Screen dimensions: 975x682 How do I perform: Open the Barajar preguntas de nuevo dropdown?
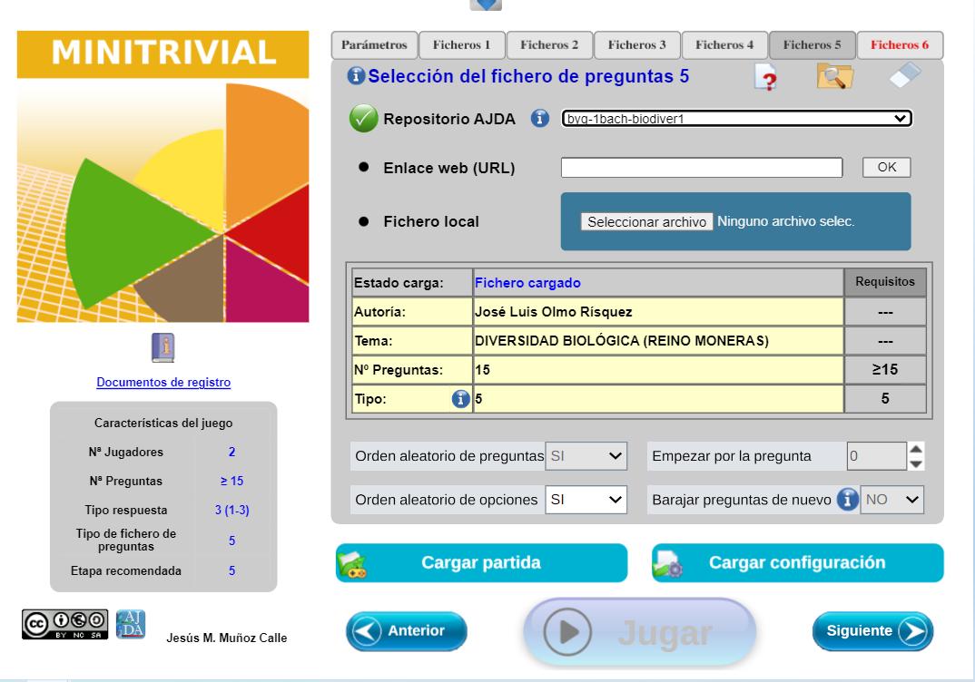tap(891, 500)
